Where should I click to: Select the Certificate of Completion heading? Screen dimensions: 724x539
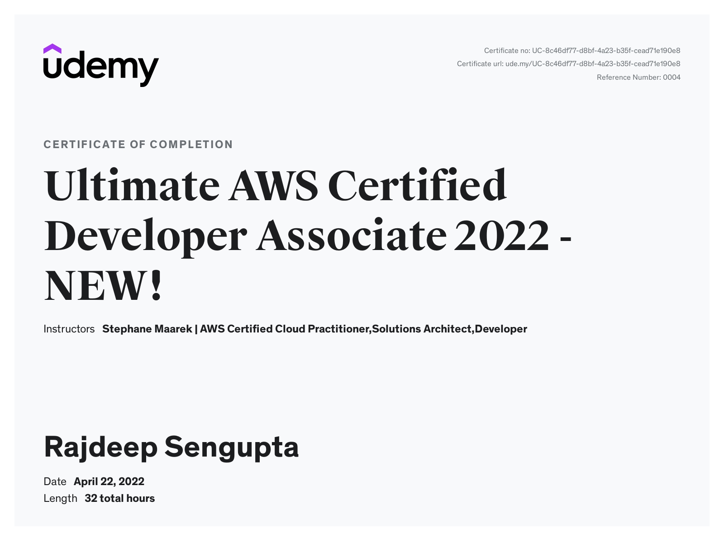point(138,144)
